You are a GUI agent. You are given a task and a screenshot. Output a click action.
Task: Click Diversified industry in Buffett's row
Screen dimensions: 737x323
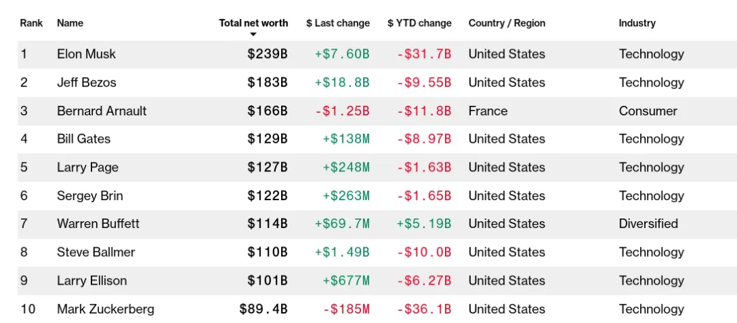648,223
